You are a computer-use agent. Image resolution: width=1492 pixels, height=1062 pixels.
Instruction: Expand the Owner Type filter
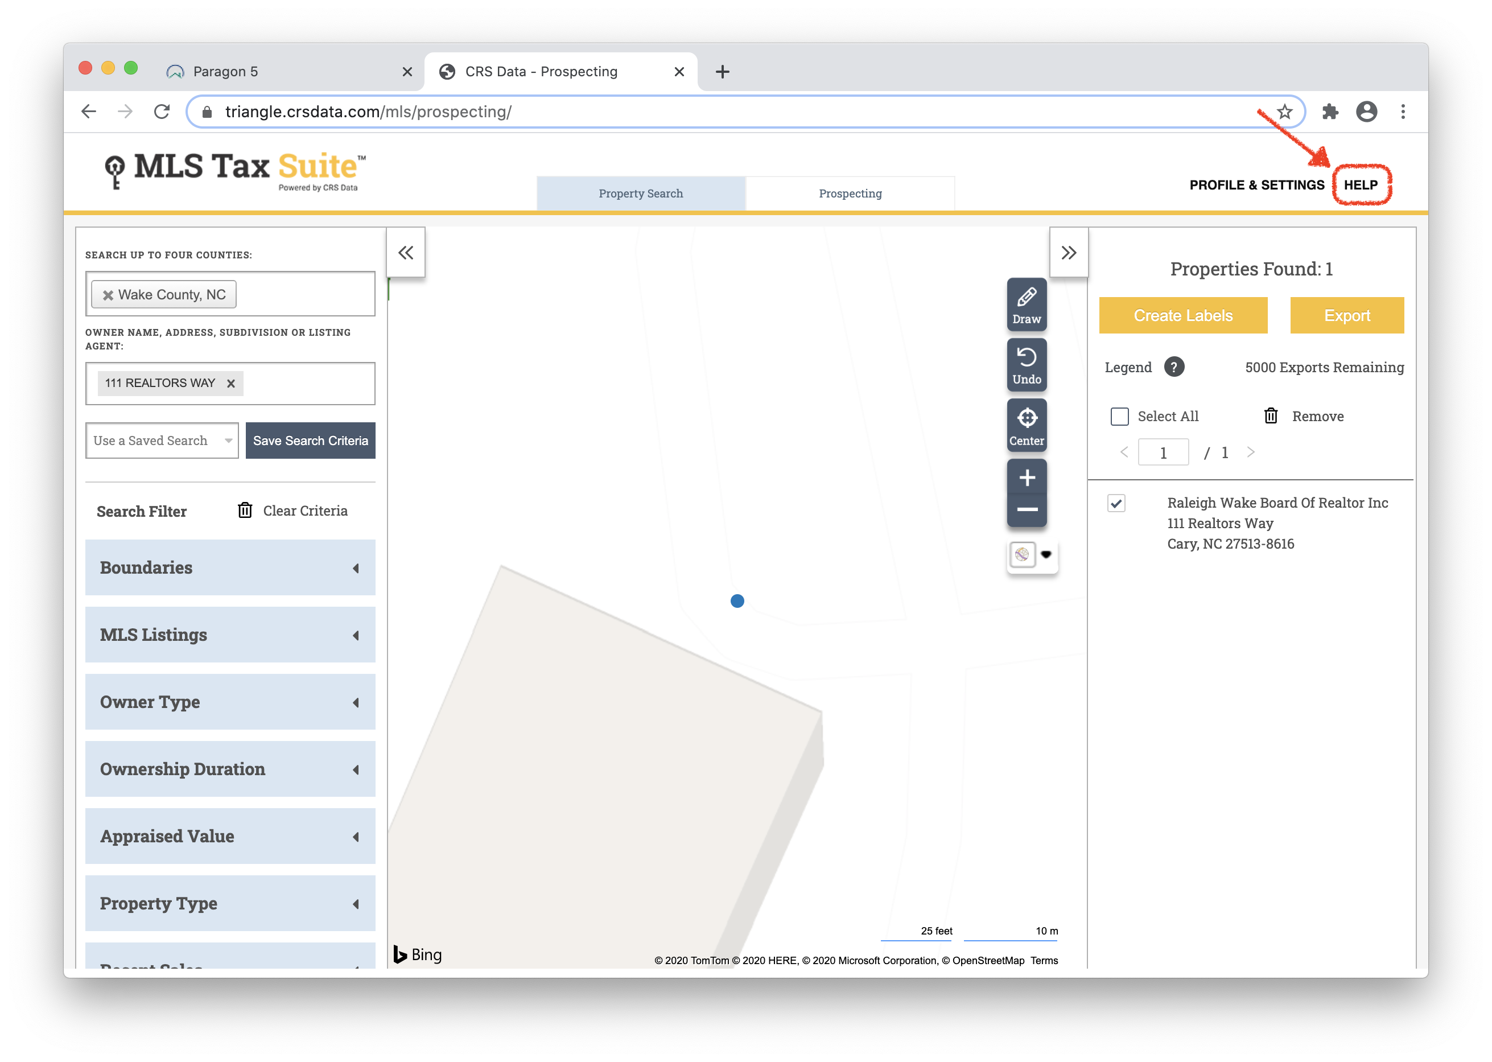pos(230,702)
